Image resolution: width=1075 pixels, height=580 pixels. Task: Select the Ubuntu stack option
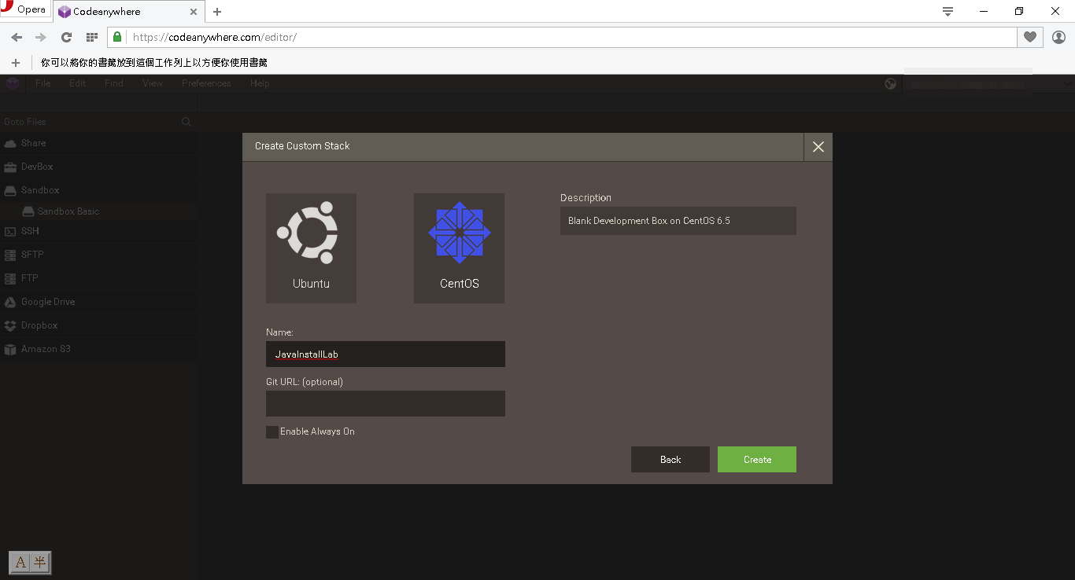pos(311,248)
